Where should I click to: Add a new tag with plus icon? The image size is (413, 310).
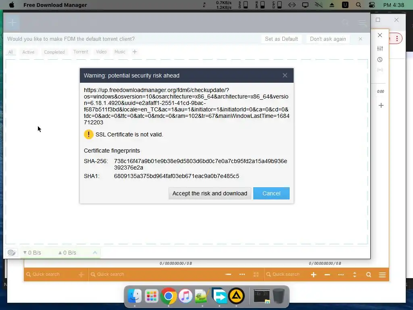135,52
